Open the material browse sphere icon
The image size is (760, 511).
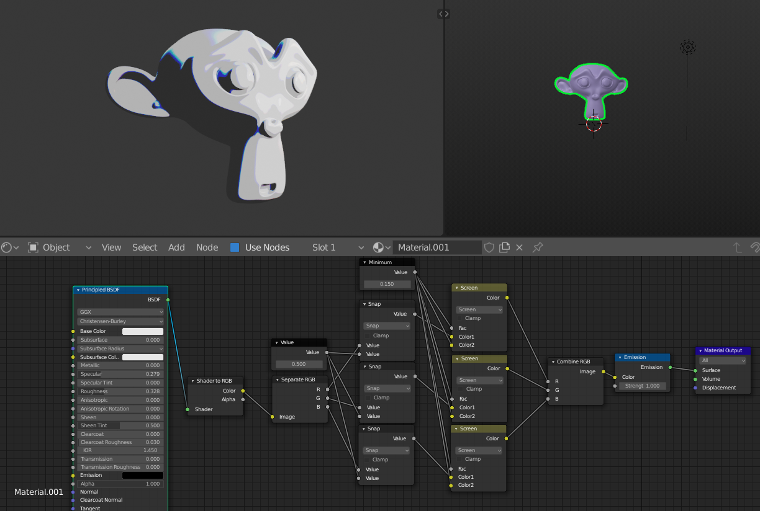pyautogui.click(x=382, y=247)
